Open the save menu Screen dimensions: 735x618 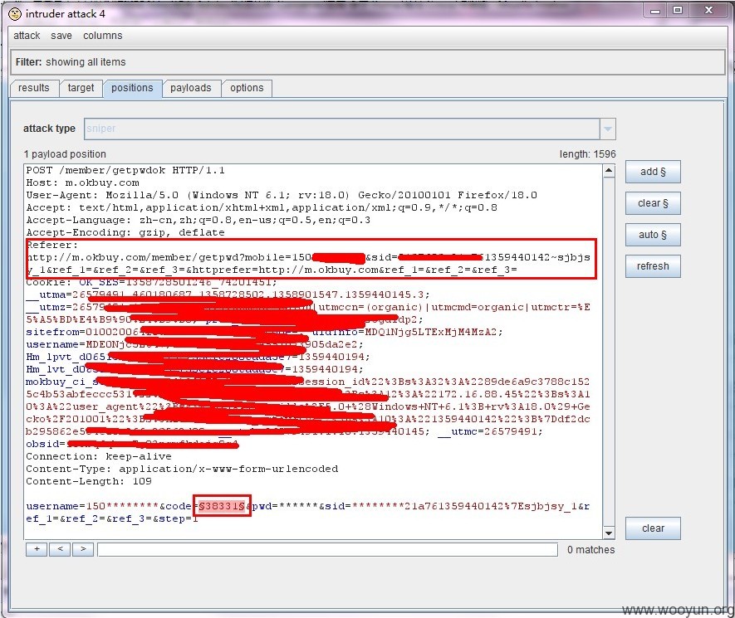[61, 36]
